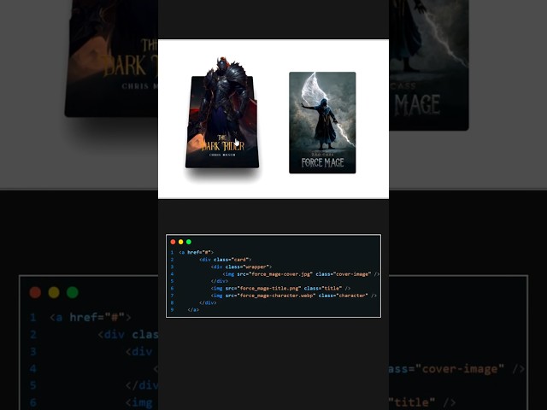
Task: Click the 'force_mage-title.png' image tag line
Action: click(x=280, y=289)
